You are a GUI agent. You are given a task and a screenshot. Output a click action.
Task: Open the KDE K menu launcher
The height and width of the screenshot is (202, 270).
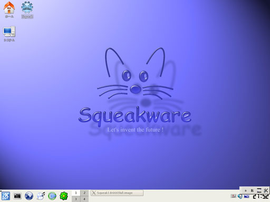(x=6, y=196)
